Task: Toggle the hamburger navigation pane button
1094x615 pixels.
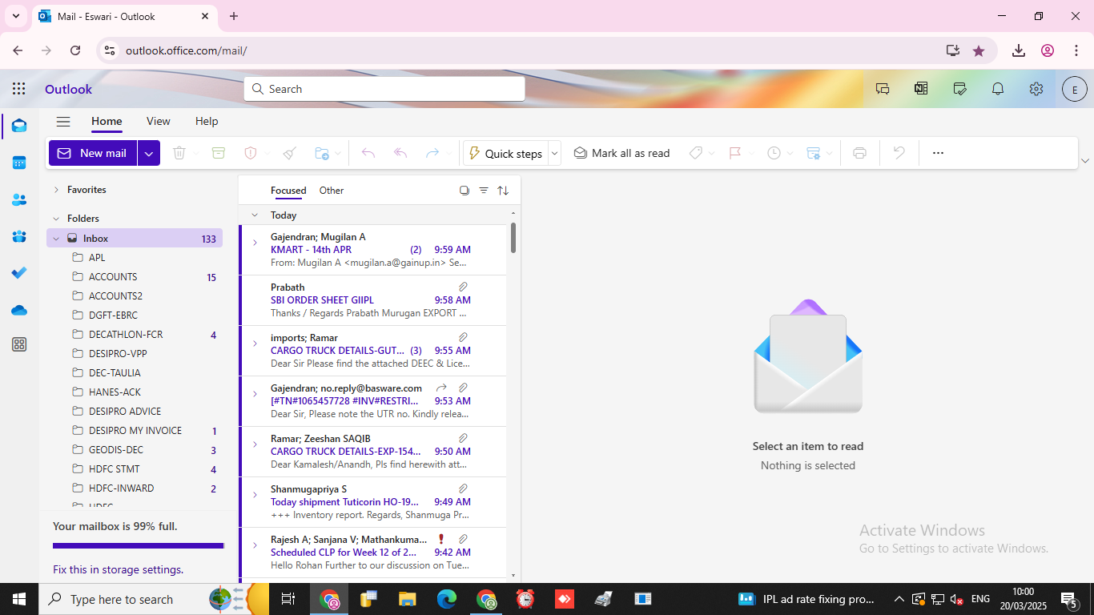Action: (x=63, y=122)
